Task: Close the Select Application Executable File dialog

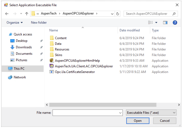Action: 177,5
